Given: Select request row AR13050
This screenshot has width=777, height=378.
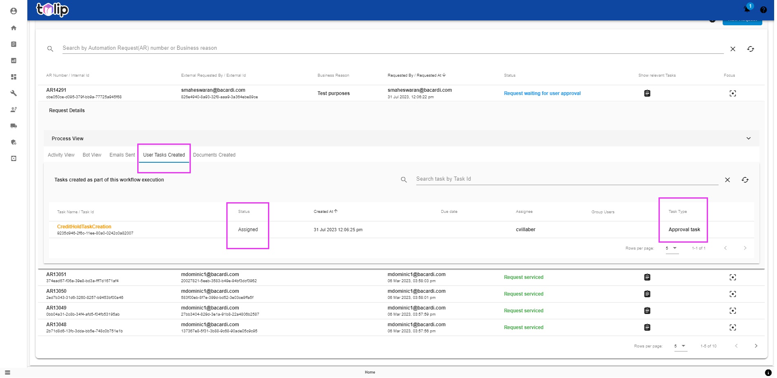Looking at the screenshot, I should 402,294.
